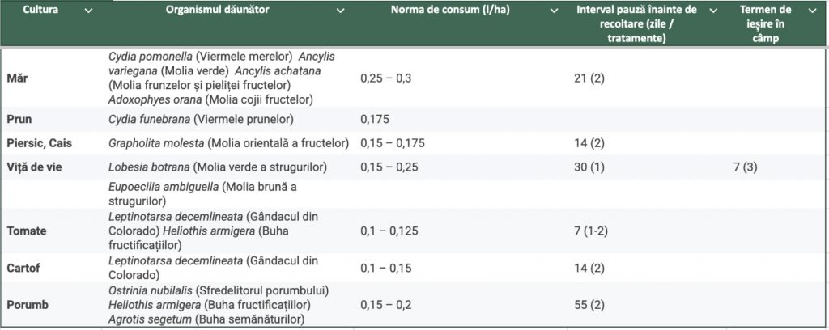Open the Cultura column filter dropdown

click(x=88, y=11)
